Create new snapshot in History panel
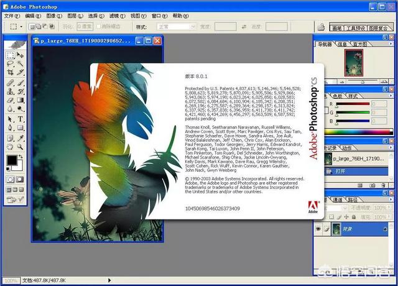Image resolution: width=398 pixels, height=286 pixels. click(372, 185)
